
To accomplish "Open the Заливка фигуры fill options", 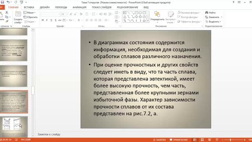I will click(189, 13).
